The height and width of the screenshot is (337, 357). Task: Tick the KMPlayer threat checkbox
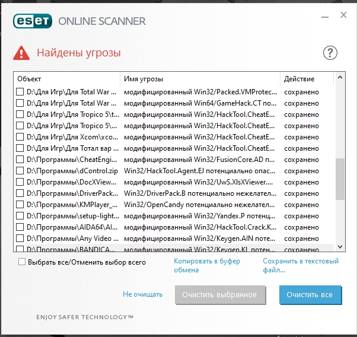click(20, 205)
